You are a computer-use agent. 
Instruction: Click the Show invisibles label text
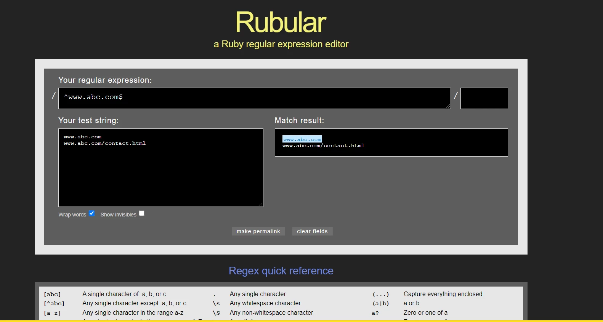click(x=118, y=215)
